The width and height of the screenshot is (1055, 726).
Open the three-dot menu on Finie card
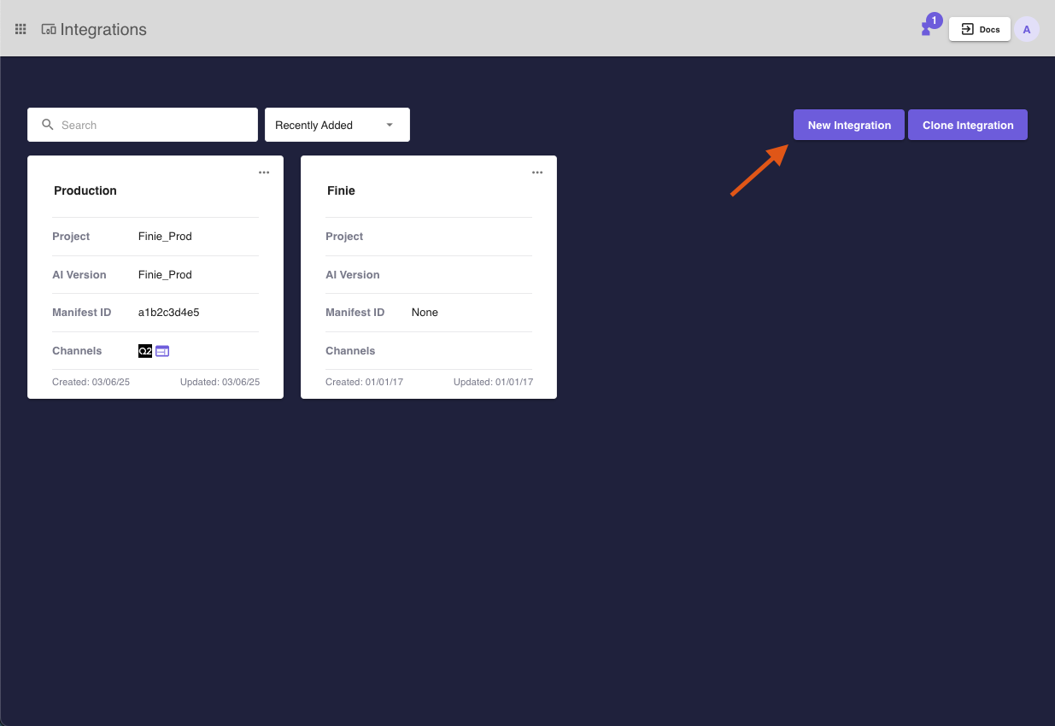[537, 173]
